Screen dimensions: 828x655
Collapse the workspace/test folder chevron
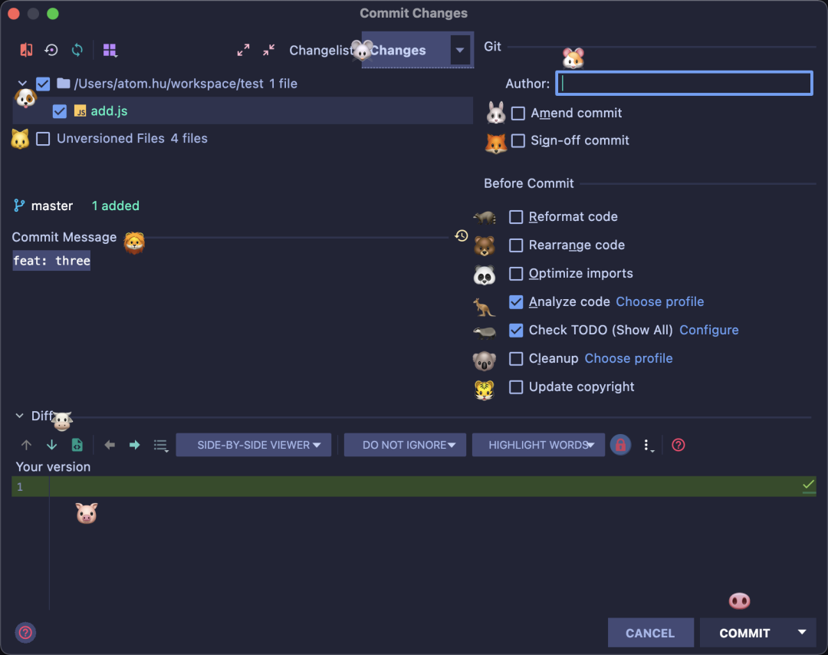(x=22, y=83)
